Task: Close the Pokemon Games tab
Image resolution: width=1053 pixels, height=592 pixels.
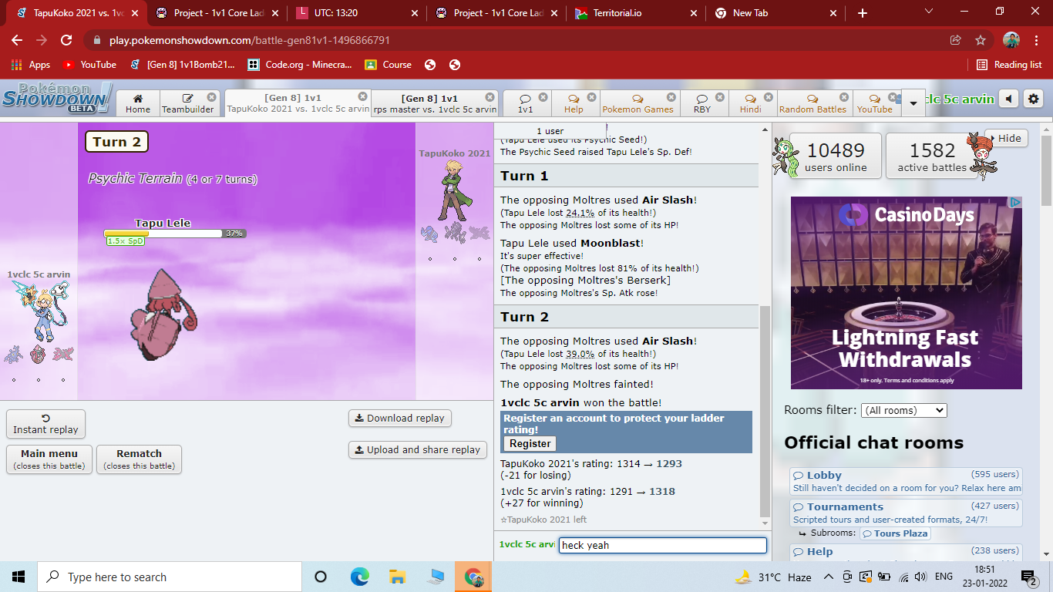Action: 671,97
